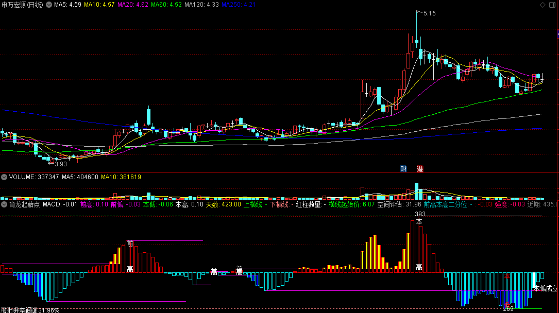
Task: Click the 5.15 high price label
Action: point(429,13)
